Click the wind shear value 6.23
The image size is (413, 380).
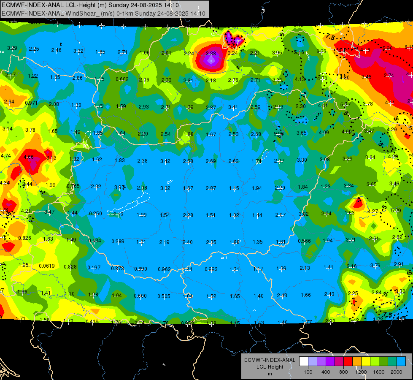pos(321,52)
